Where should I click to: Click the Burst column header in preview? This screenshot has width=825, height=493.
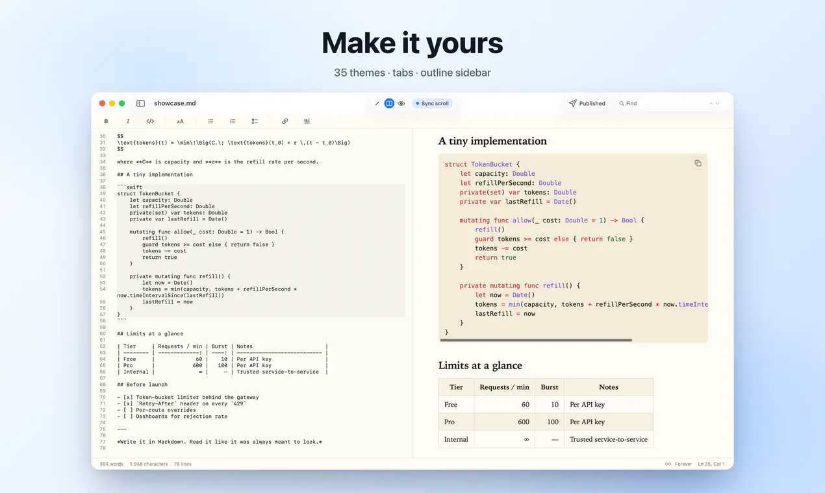550,387
